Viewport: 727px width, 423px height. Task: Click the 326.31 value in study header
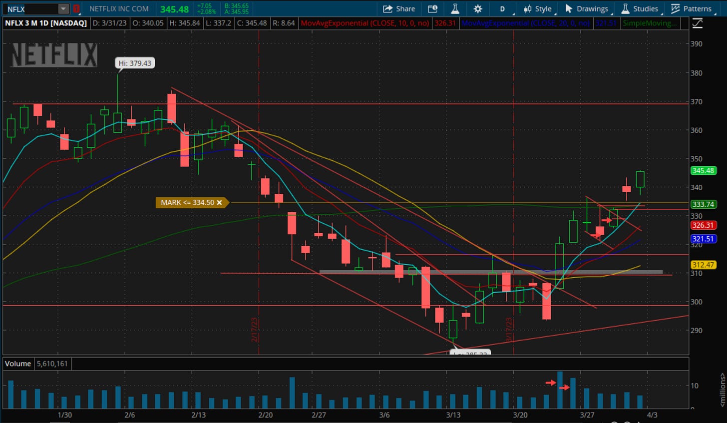point(445,23)
